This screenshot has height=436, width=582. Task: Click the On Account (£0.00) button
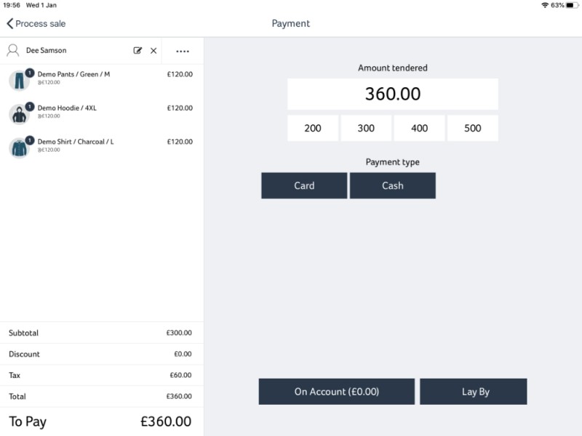point(336,391)
